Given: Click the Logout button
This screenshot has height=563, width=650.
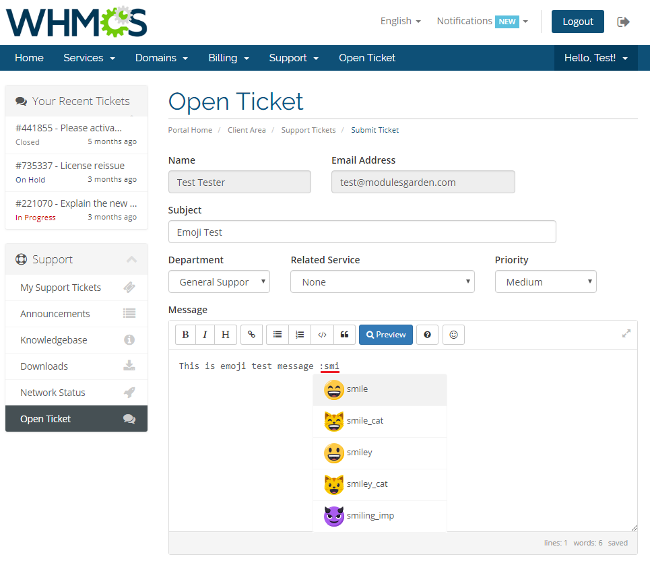Looking at the screenshot, I should click(x=577, y=22).
